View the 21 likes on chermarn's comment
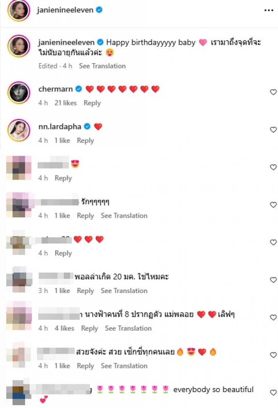This screenshot has height=408, width=278. click(66, 103)
